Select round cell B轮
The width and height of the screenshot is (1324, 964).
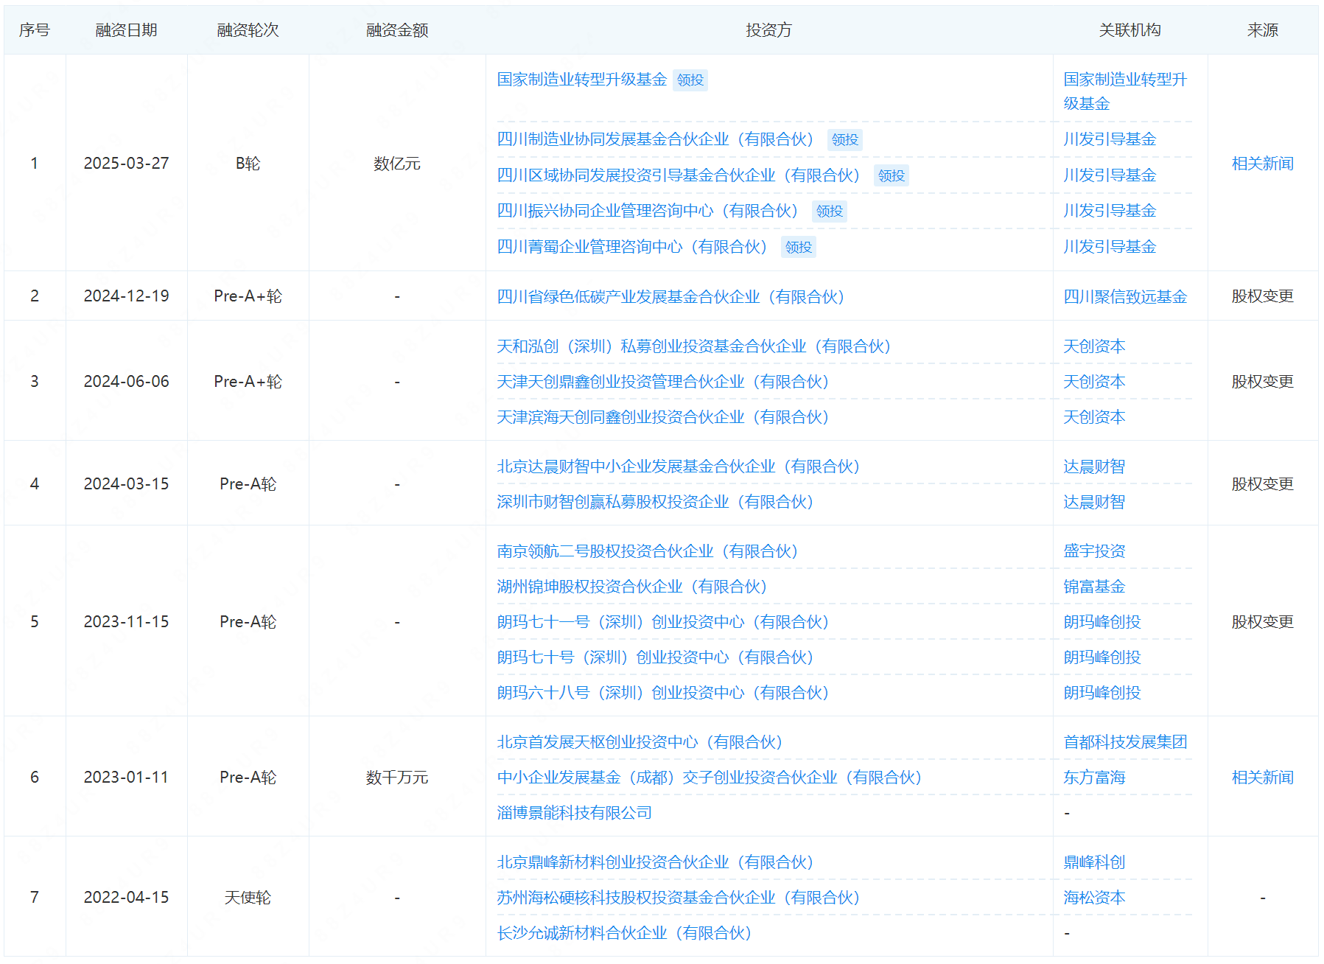pyautogui.click(x=248, y=164)
